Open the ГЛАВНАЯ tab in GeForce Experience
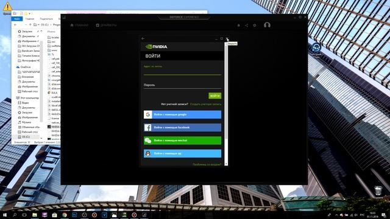 point(79,25)
